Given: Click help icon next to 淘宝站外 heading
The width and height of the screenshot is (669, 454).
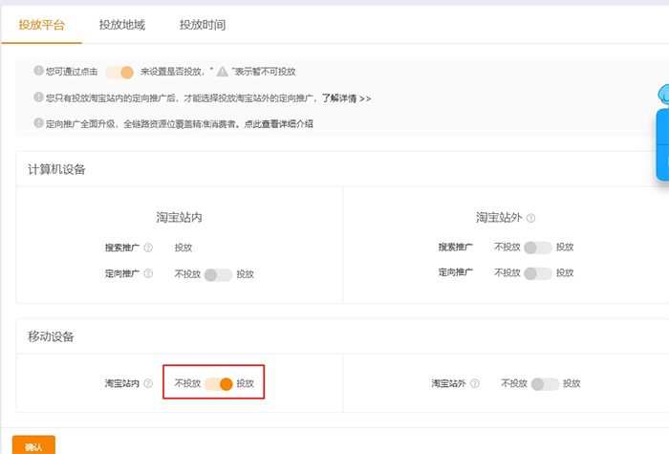Looking at the screenshot, I should [530, 218].
